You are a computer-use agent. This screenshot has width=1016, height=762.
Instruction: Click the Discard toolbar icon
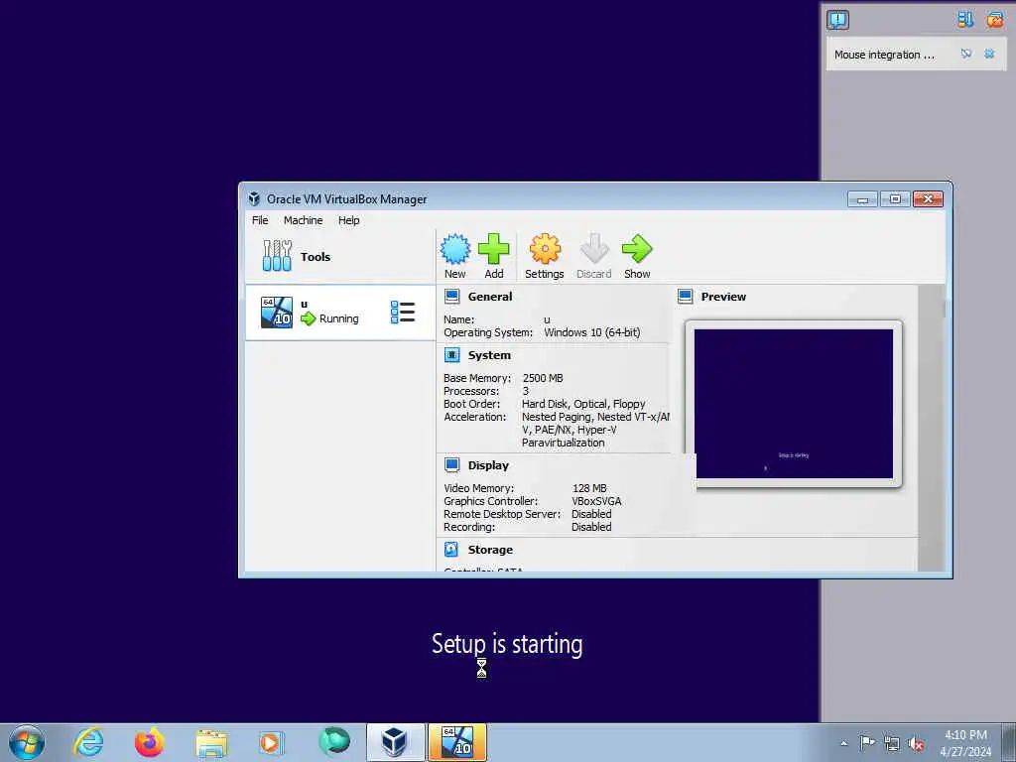593,249
